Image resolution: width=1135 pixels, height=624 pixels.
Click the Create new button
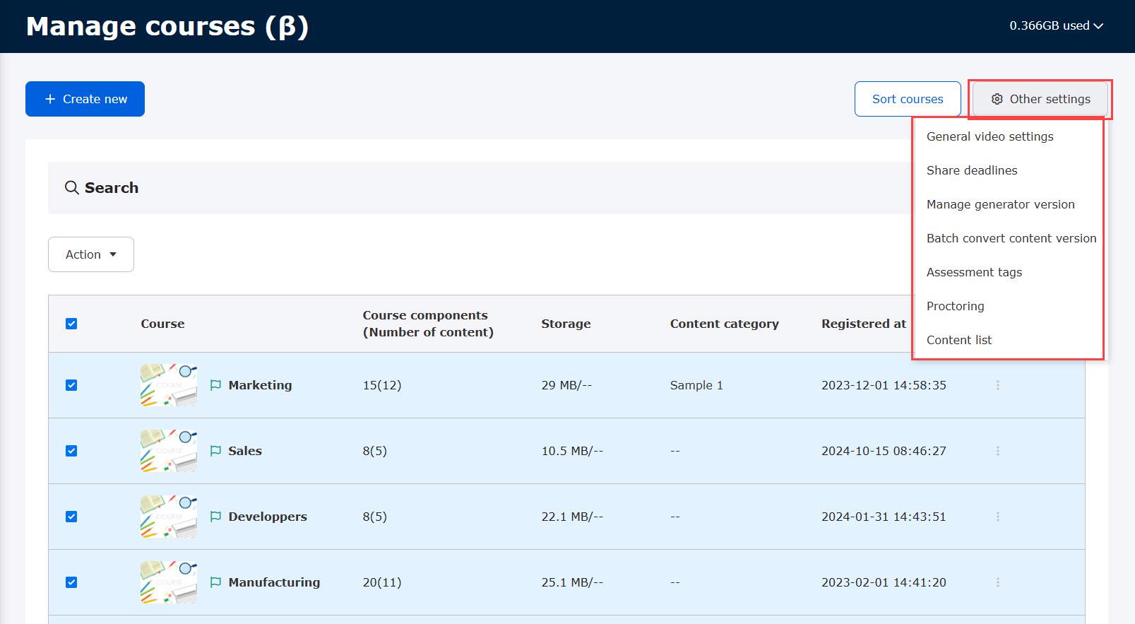(x=85, y=99)
